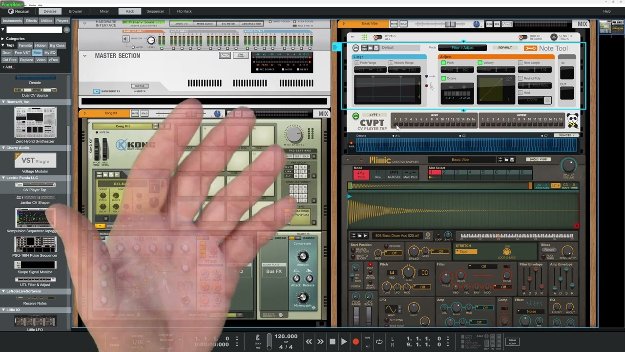625x352 pixels.
Task: Enable the Pitch Range filter checkbox
Action: pyautogui.click(x=356, y=63)
